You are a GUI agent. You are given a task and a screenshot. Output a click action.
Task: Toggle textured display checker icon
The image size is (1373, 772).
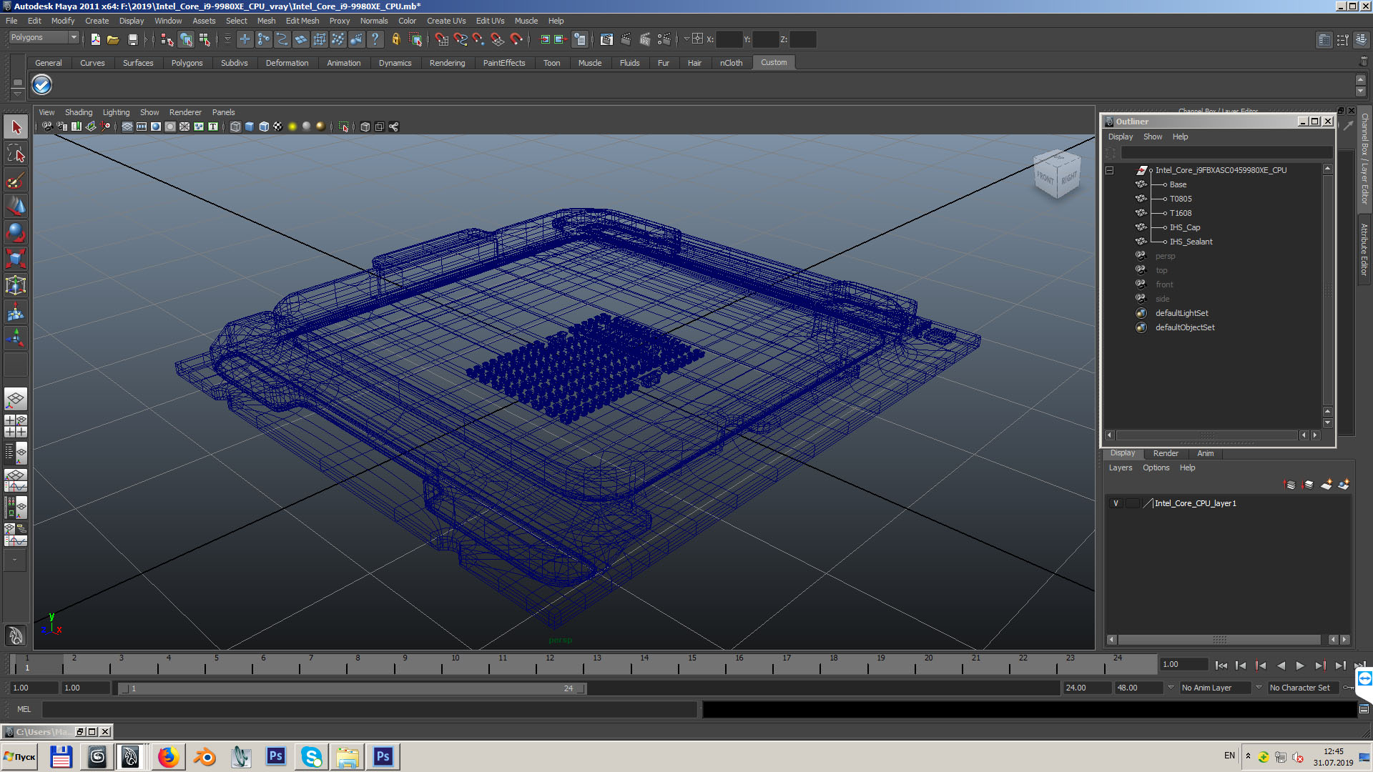pos(278,127)
